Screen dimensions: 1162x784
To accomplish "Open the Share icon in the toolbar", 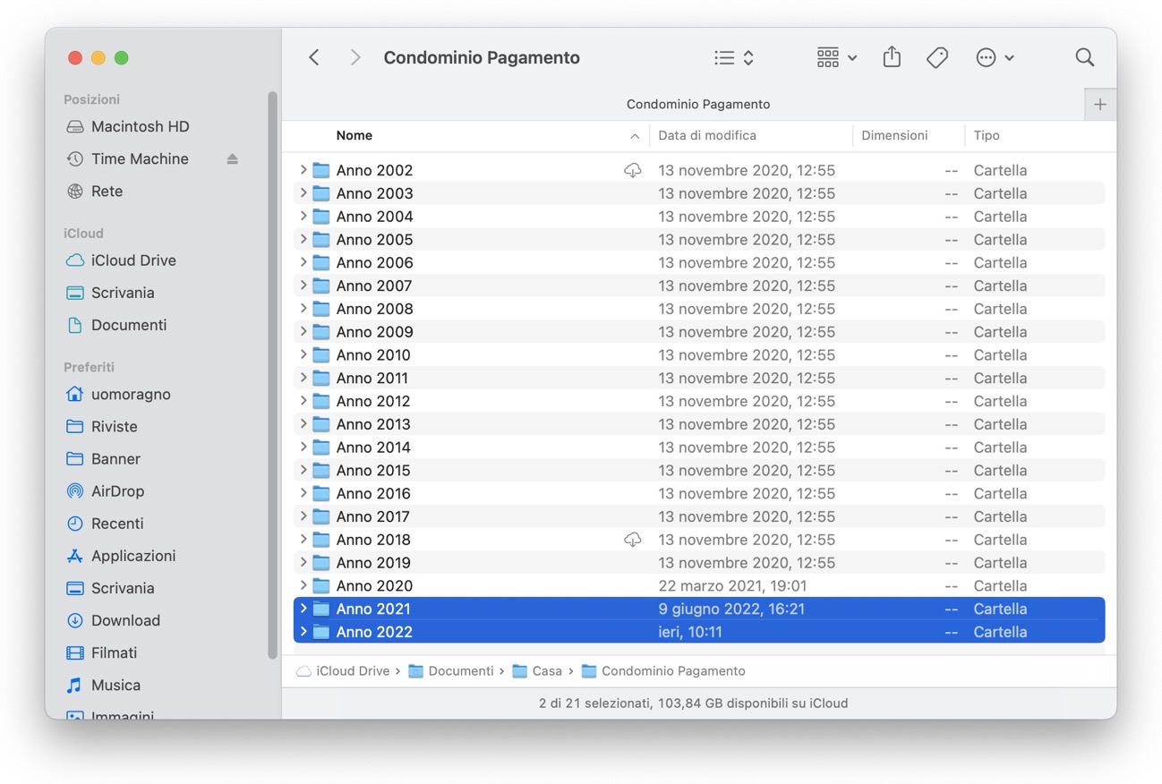I will (x=892, y=56).
